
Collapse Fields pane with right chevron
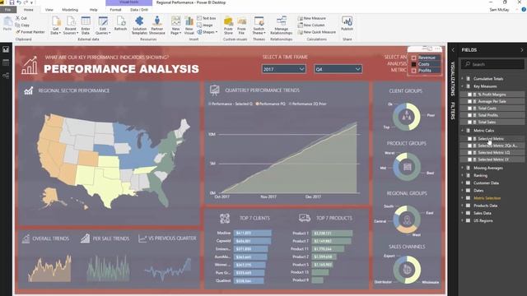coord(521,49)
